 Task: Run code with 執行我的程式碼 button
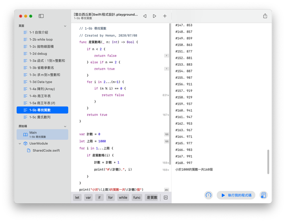(x=236, y=195)
